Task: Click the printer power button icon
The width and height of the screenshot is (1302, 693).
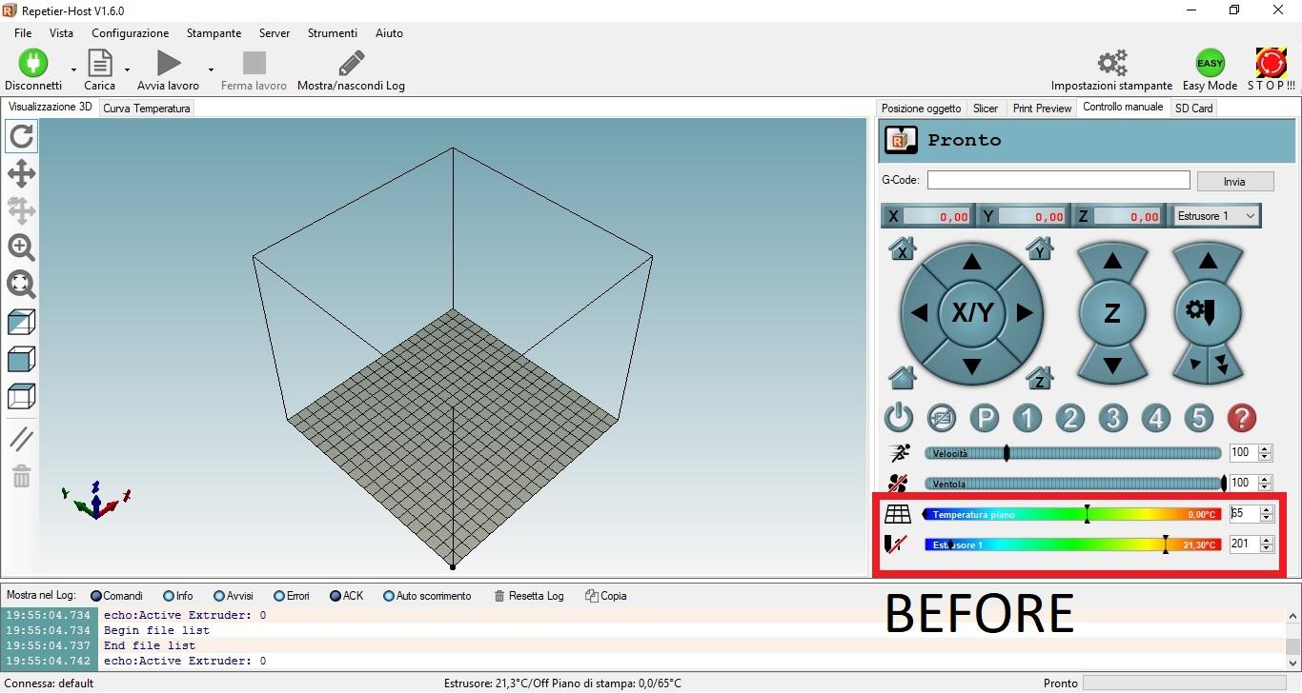Action: tap(898, 418)
